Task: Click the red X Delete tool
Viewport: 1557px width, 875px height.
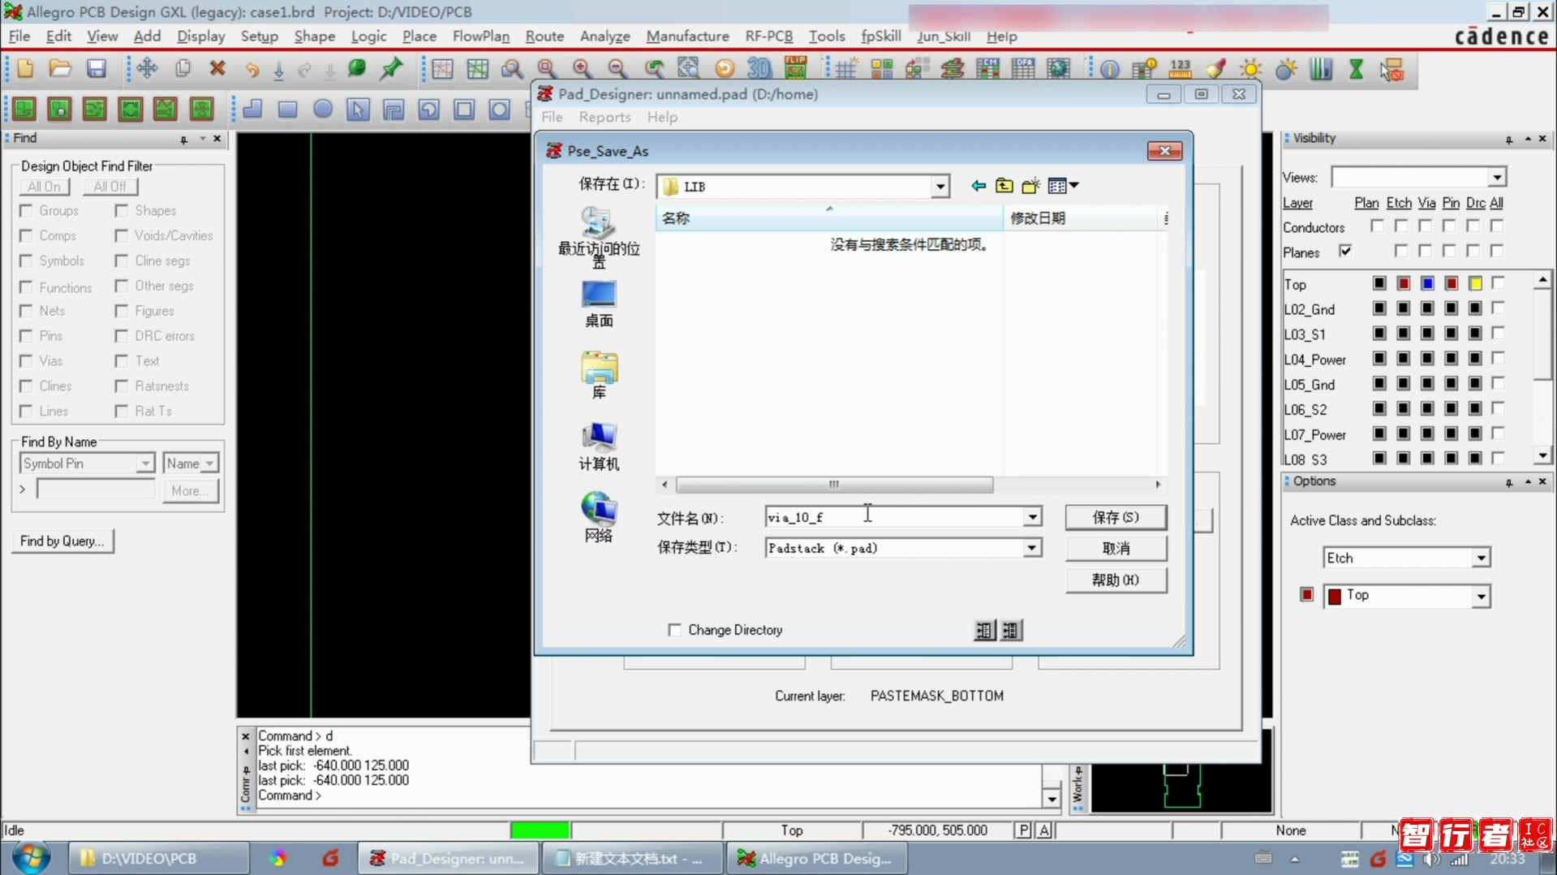Action: 217,69
